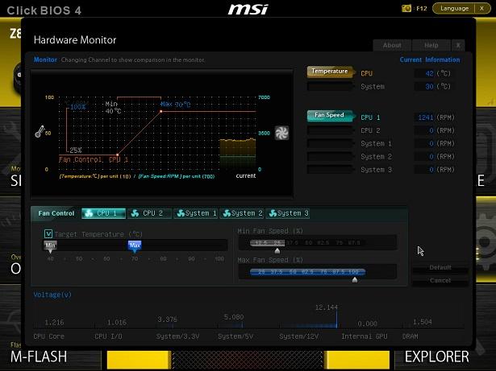Image resolution: width=496 pixels, height=371 pixels.
Task: Click the thermometer icon beside the graph
Action: tap(40, 131)
